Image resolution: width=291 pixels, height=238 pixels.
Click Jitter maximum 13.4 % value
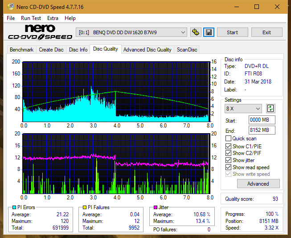tap(203, 221)
